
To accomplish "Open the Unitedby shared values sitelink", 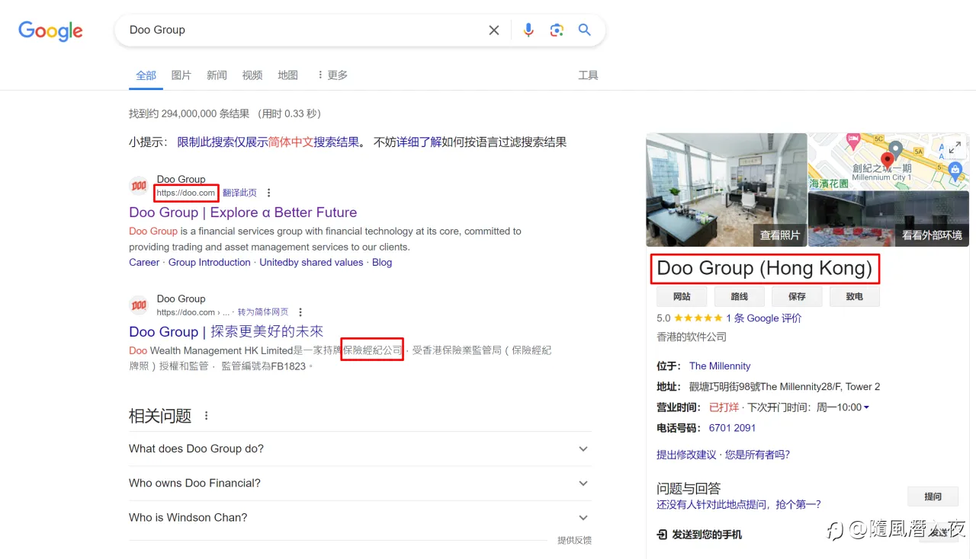I will tap(311, 262).
